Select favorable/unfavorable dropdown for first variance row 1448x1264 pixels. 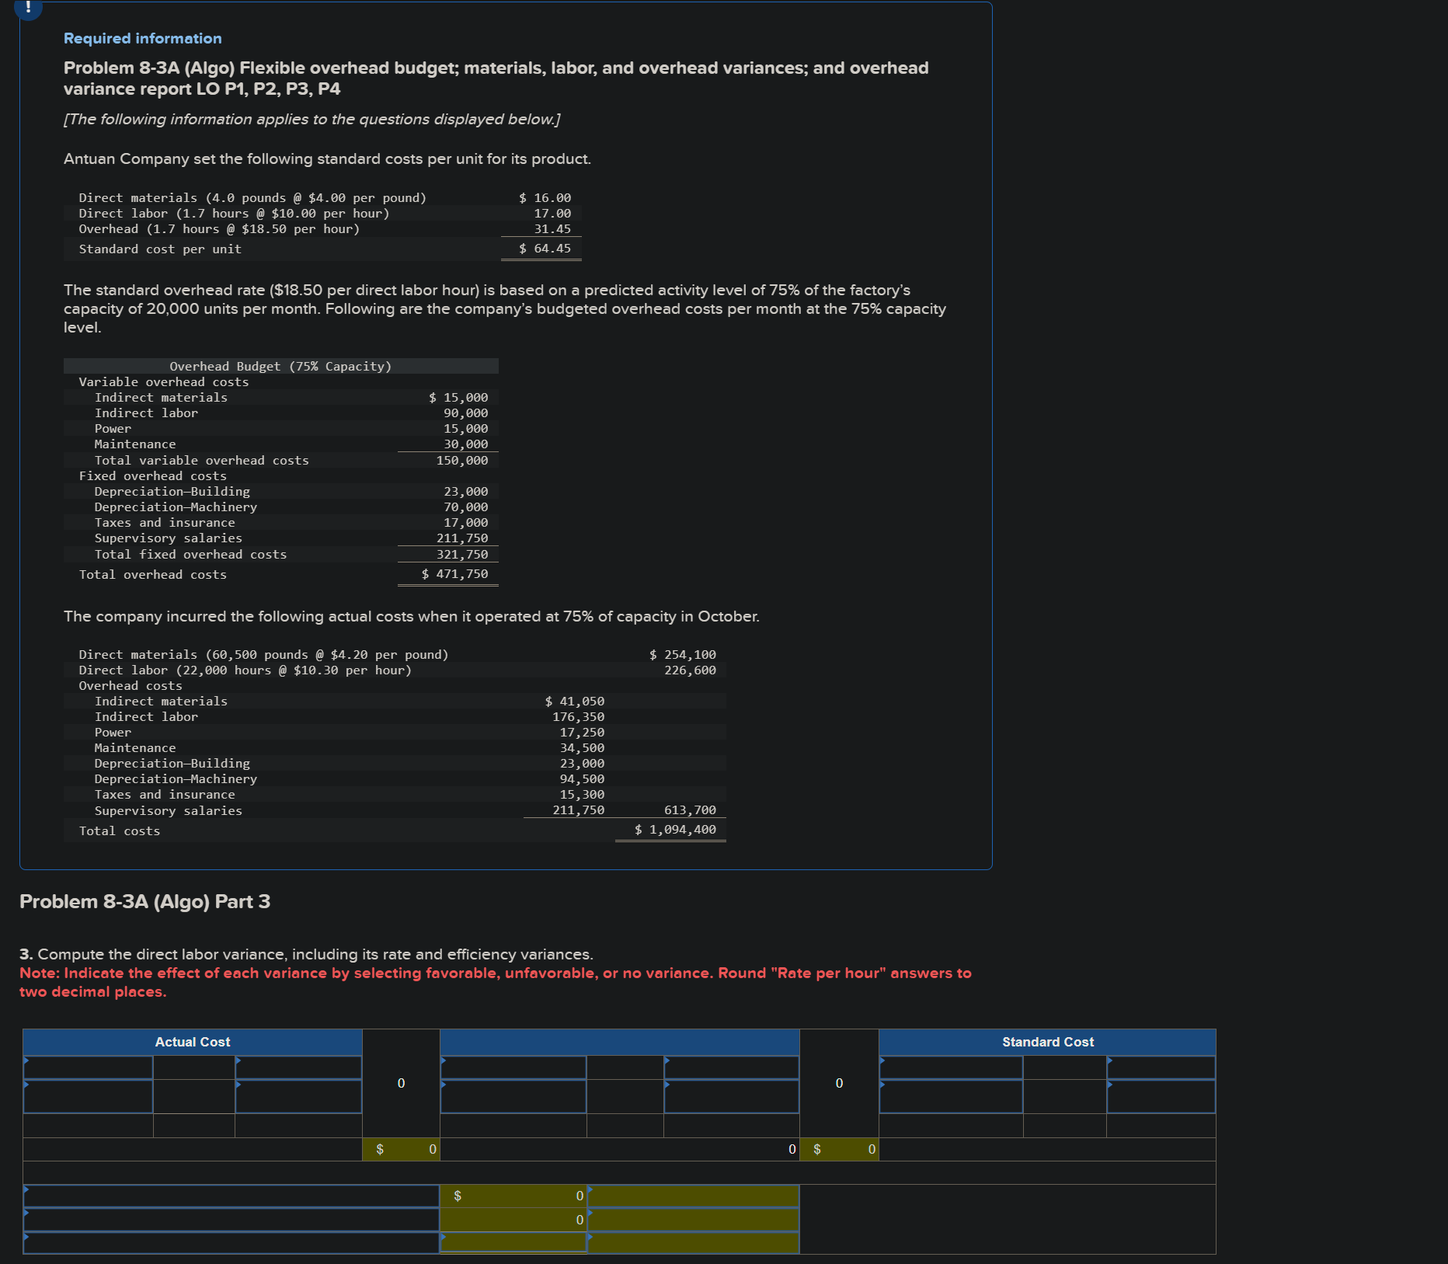pyautogui.click(x=693, y=1196)
